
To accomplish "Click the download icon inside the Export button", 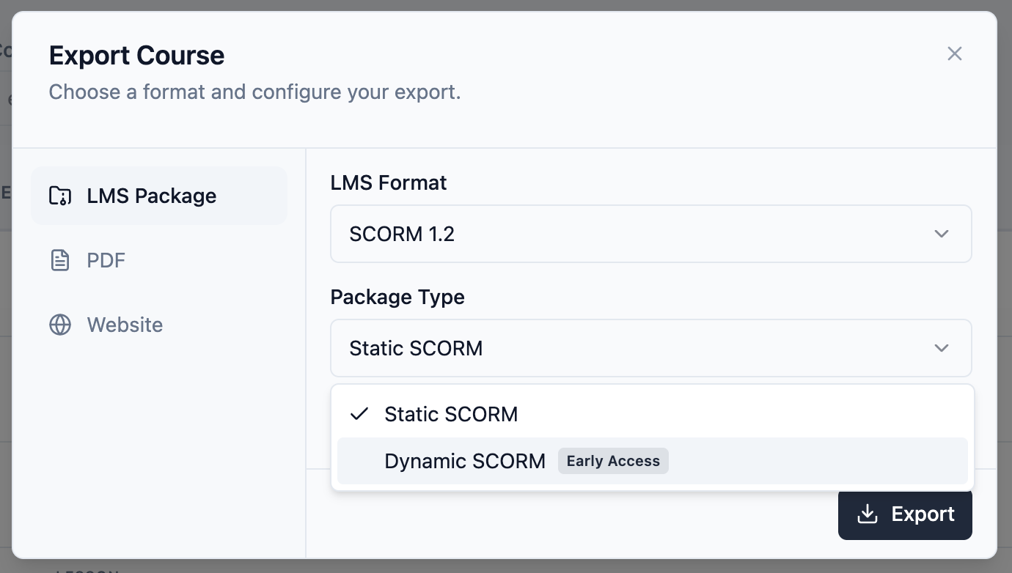I will tap(868, 514).
